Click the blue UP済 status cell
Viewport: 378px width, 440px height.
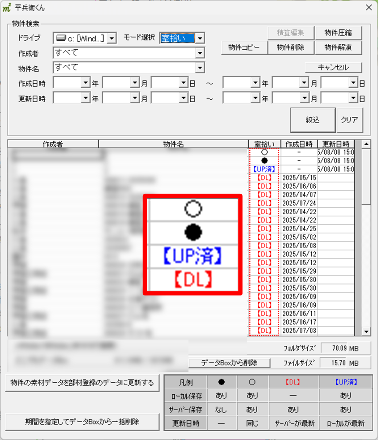264,169
